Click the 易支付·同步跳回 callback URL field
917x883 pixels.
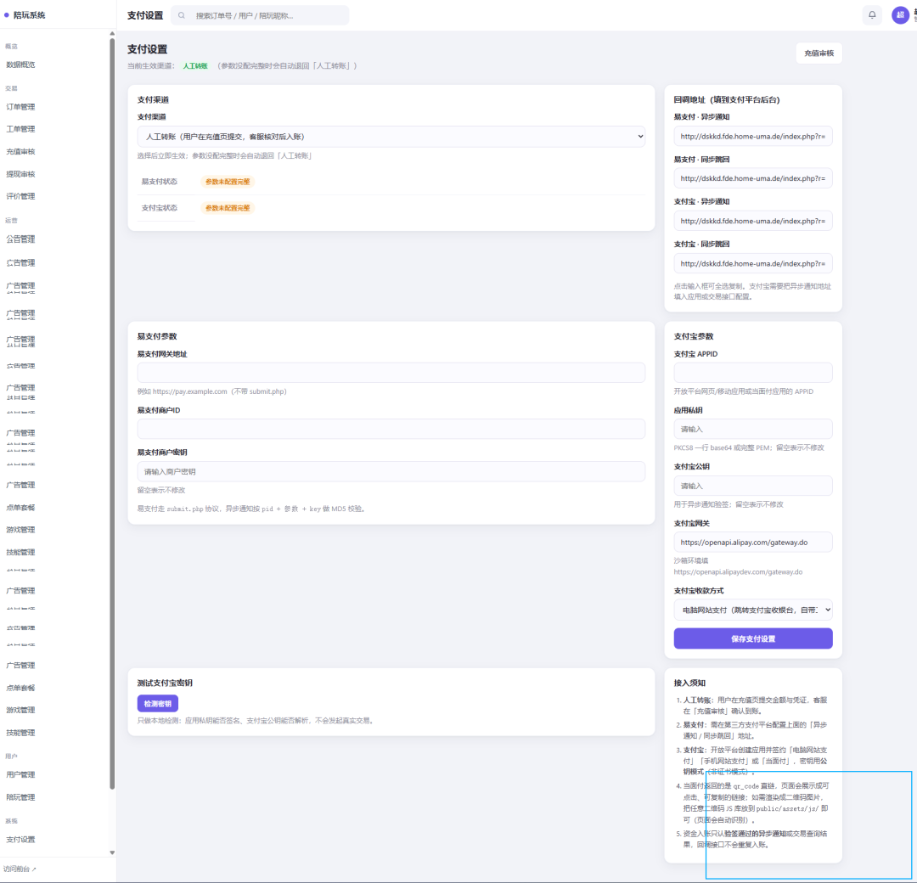(753, 178)
